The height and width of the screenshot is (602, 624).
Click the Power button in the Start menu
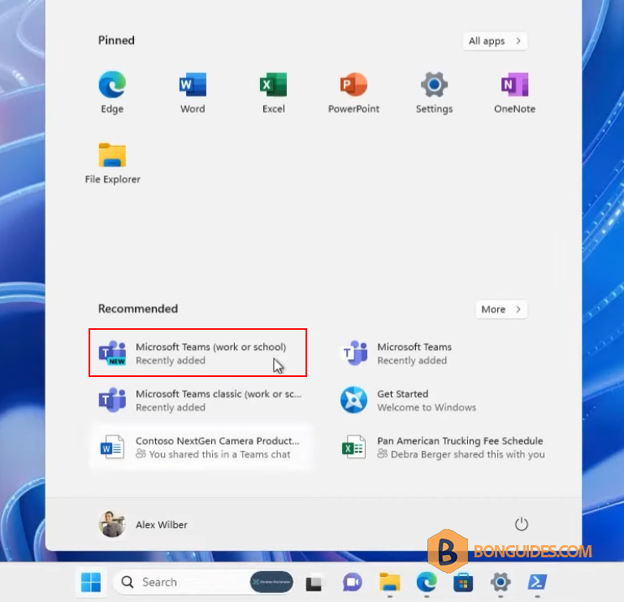click(x=522, y=524)
